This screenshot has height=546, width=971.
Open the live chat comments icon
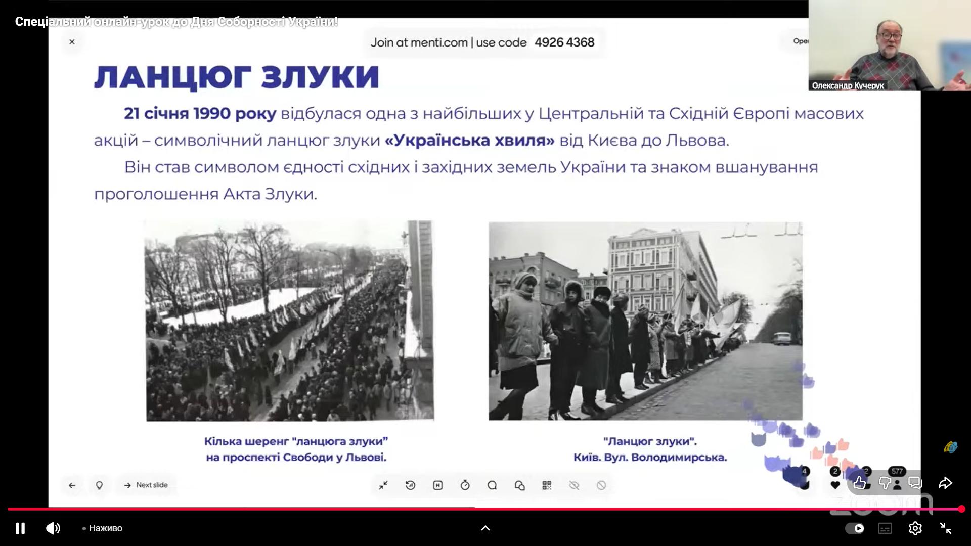(915, 483)
